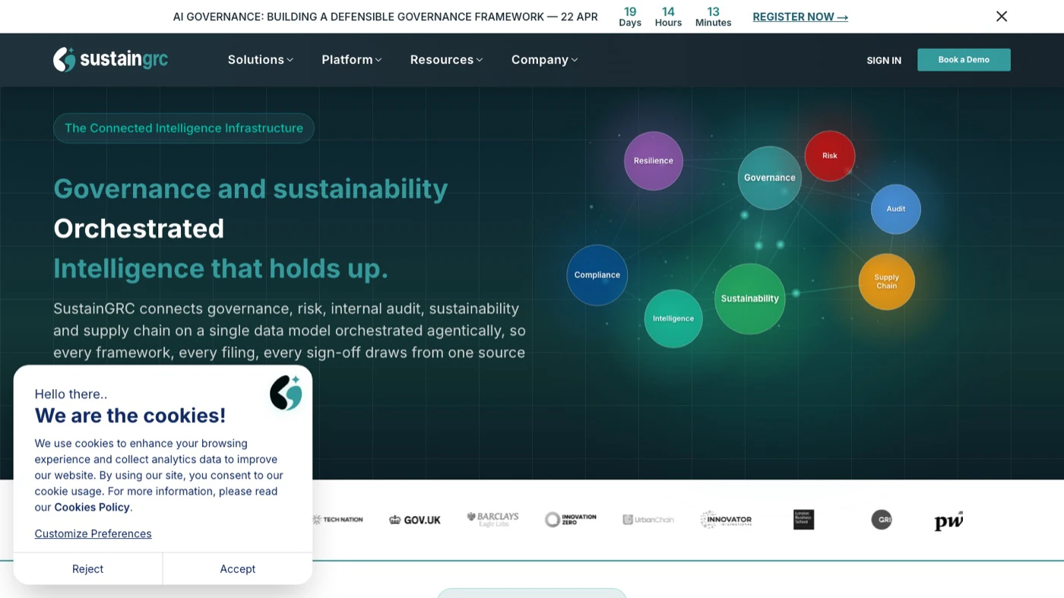Image resolution: width=1064 pixels, height=598 pixels.
Task: Click the sustaingrc logo
Action: click(110, 59)
